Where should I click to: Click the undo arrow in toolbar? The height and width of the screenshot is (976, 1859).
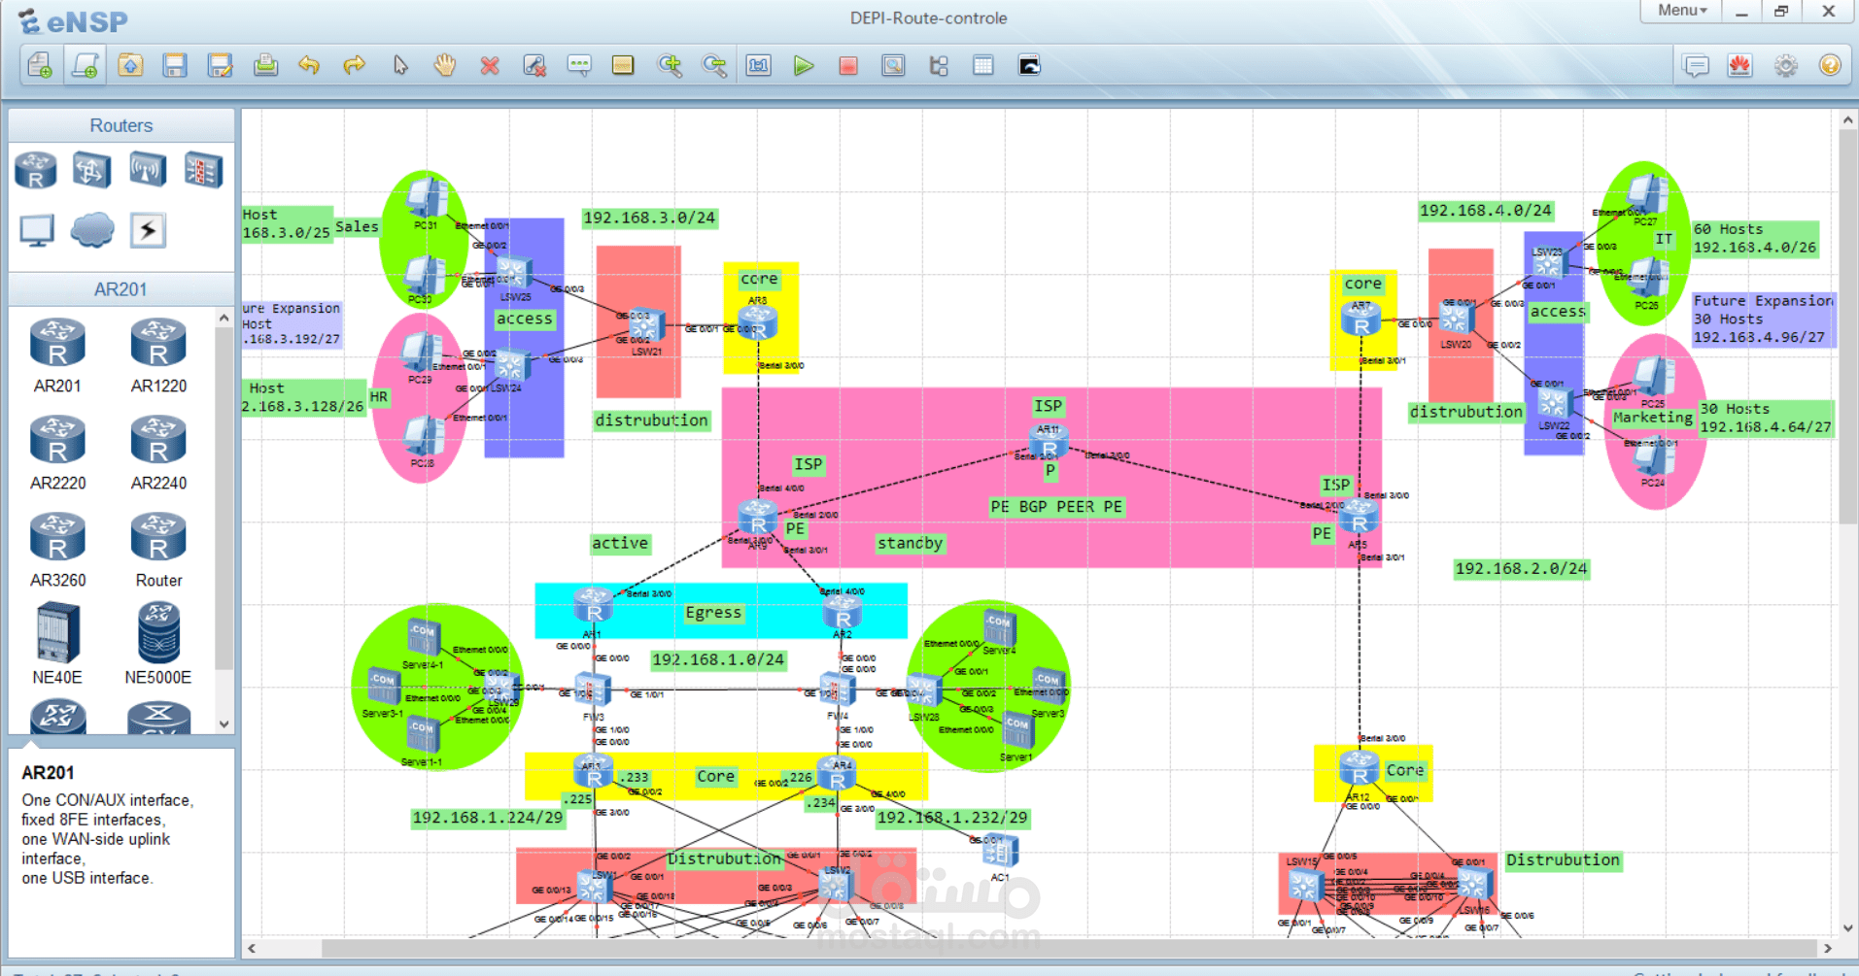tap(309, 66)
